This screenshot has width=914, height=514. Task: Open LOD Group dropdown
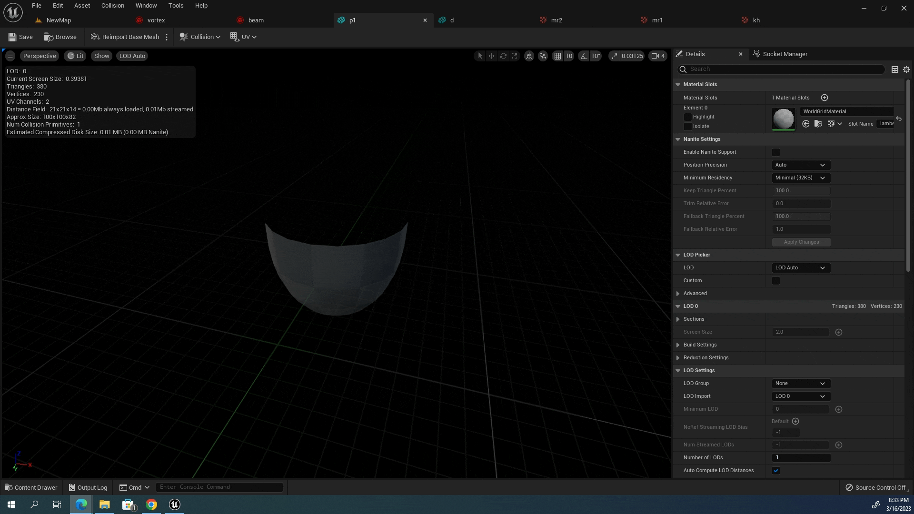[x=801, y=384]
